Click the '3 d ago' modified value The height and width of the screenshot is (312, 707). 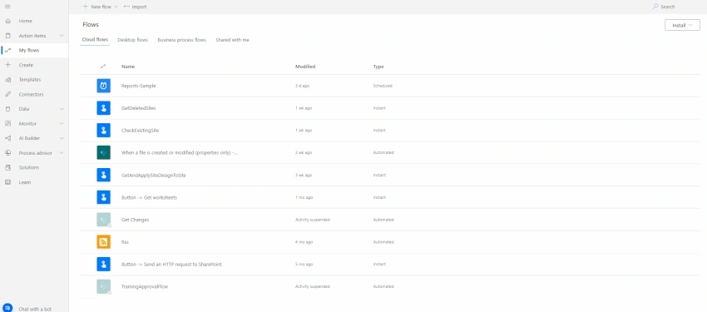[302, 86]
